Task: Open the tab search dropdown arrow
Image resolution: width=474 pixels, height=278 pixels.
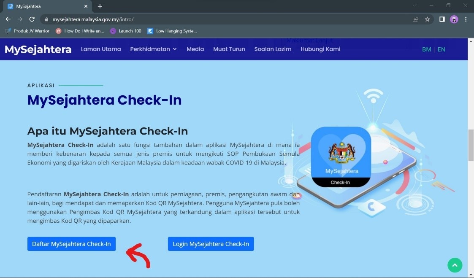Action: [x=414, y=5]
